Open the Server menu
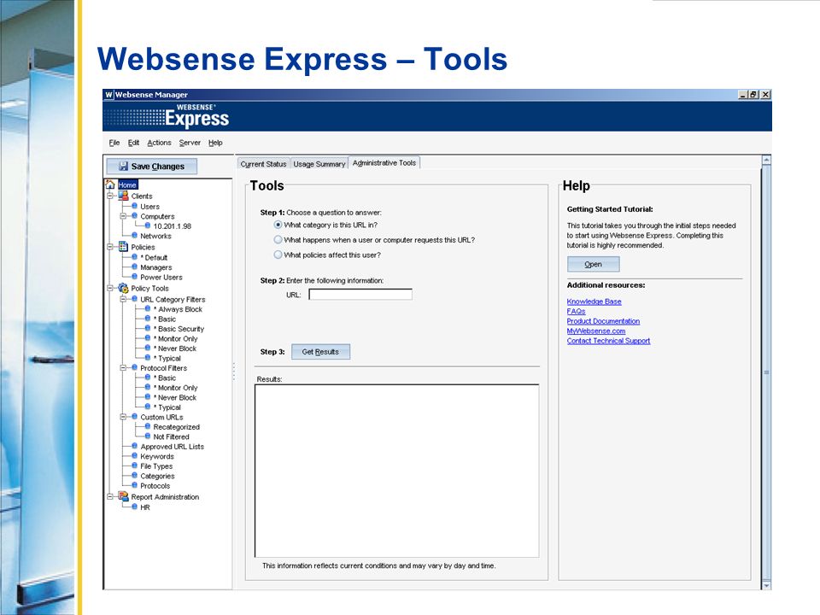820x615 pixels. [x=190, y=143]
